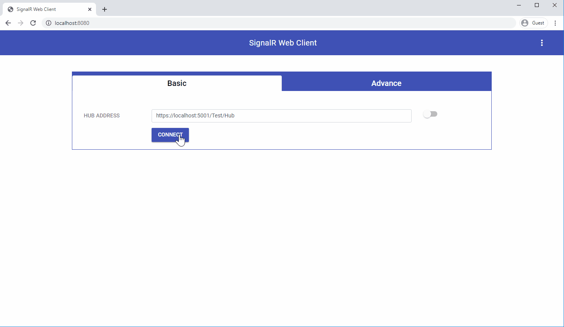Click the localhost:8080 address bar

279,23
